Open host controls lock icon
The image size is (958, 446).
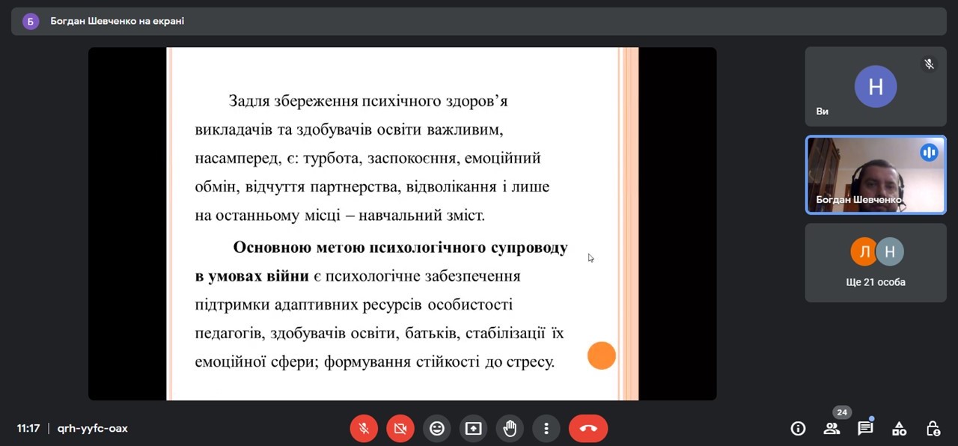[x=933, y=429]
